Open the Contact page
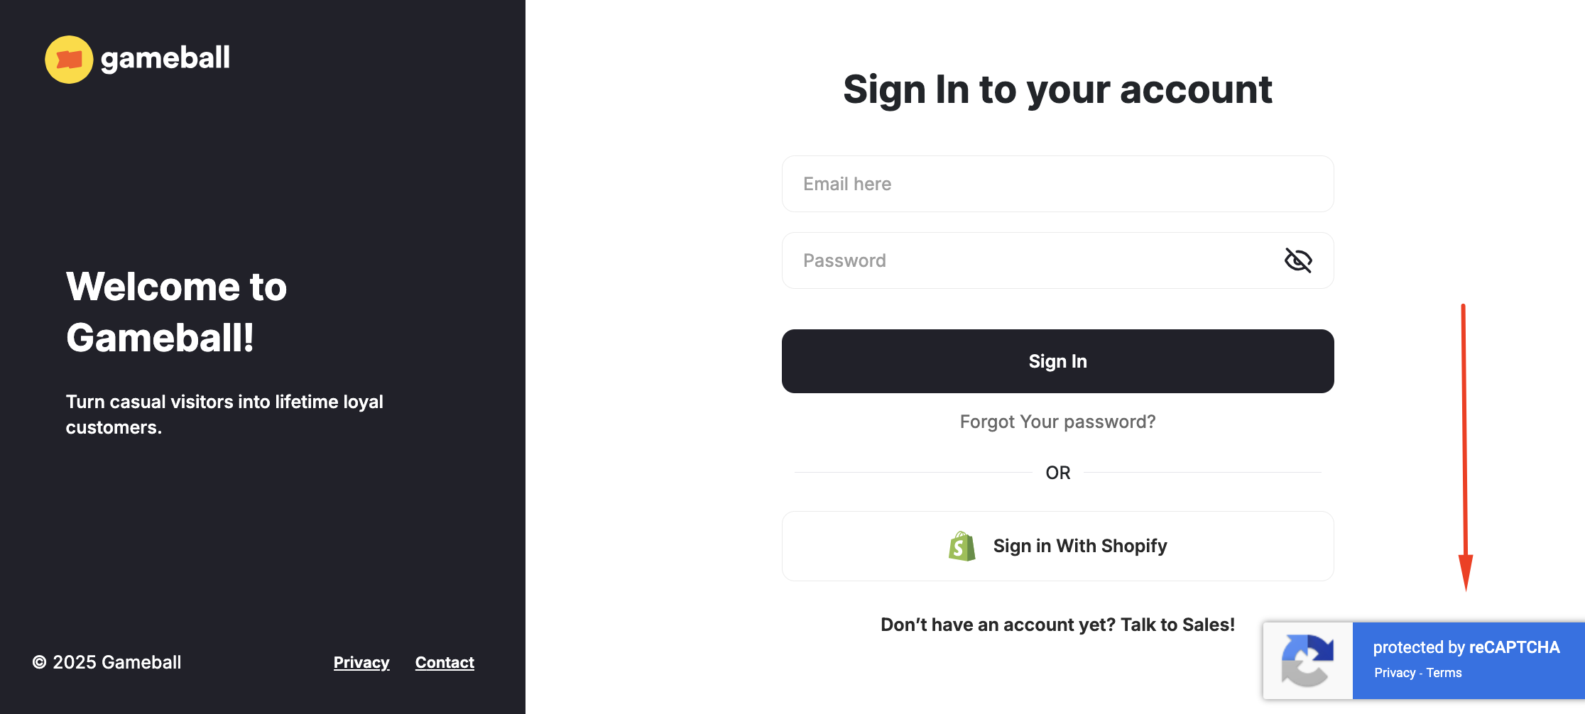The image size is (1585, 714). [x=444, y=662]
